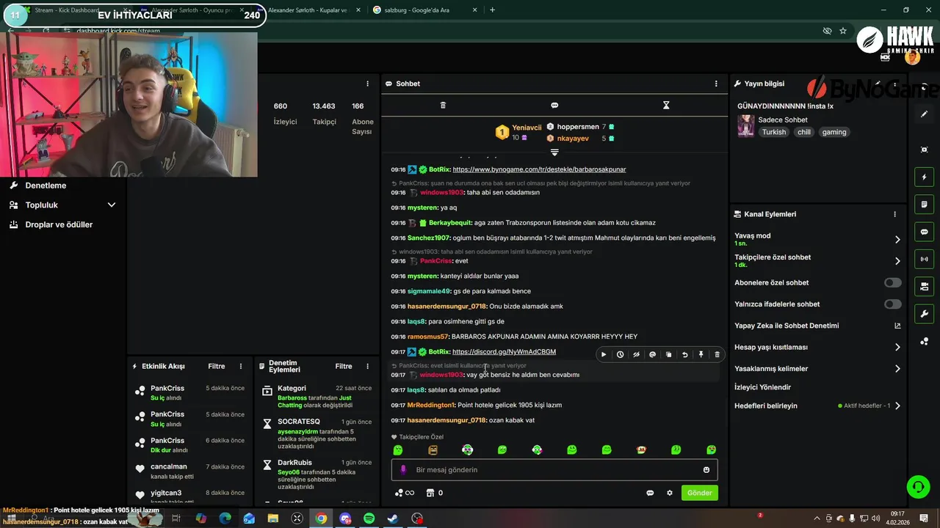Open the emoji picker in message box
Screen dimensions: 940x528
point(706,470)
